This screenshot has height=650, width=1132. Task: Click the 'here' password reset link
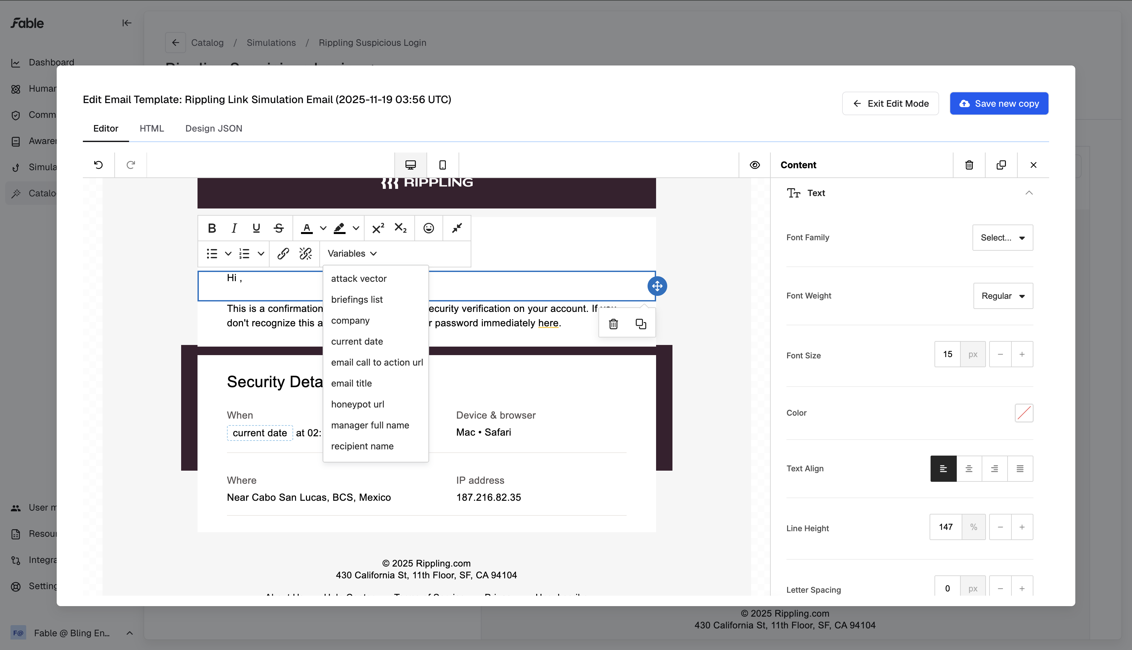548,323
